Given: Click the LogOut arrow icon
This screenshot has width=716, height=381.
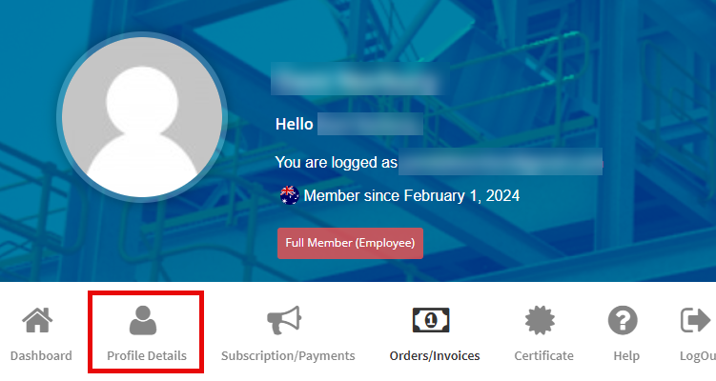Looking at the screenshot, I should click(696, 321).
